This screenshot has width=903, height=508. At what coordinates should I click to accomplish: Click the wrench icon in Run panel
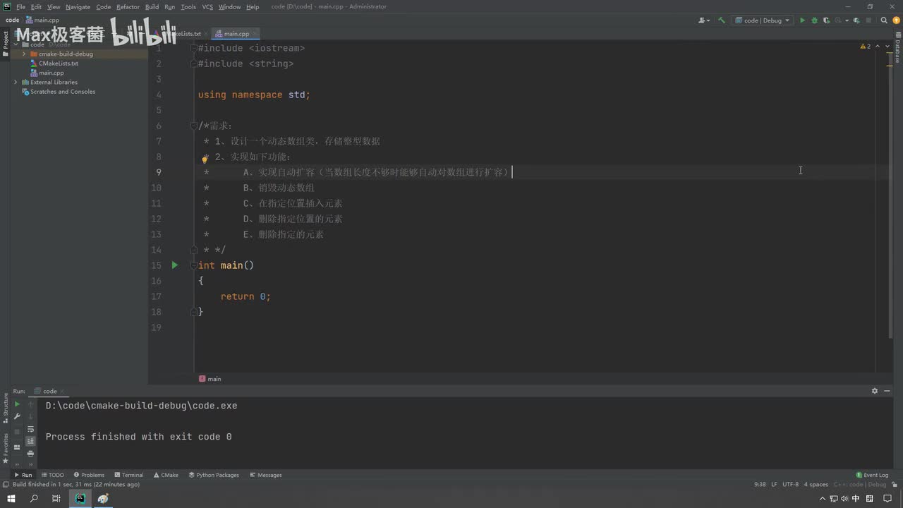[18, 416]
